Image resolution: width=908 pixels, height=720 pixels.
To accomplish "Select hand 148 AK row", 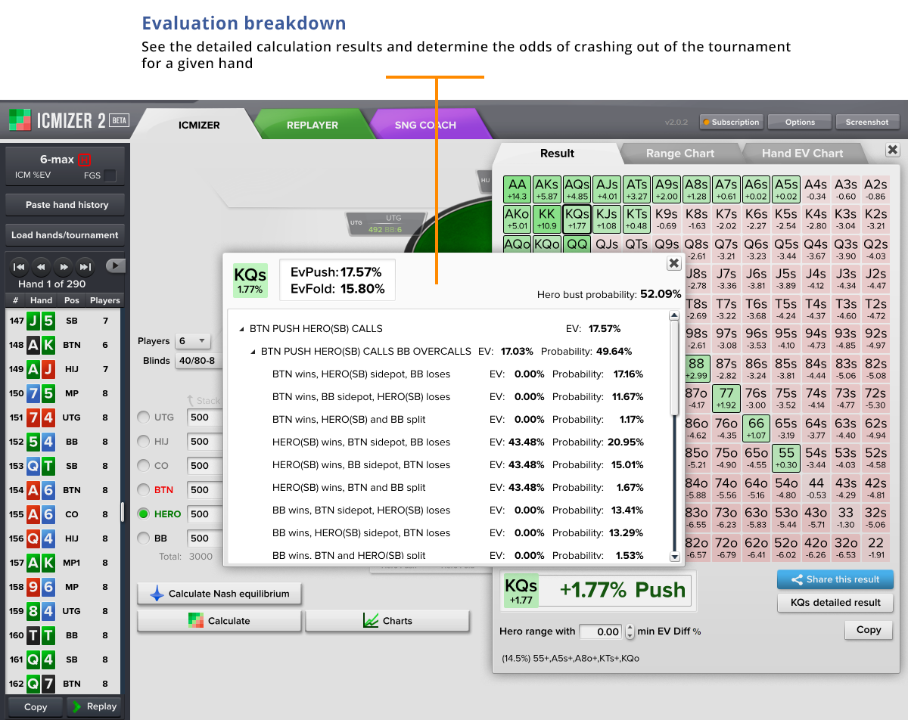I will coord(62,345).
